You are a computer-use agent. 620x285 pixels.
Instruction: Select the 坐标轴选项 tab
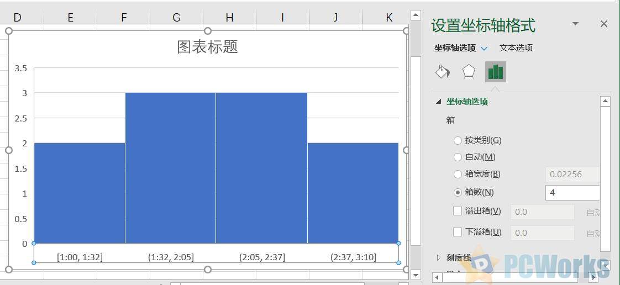pyautogui.click(x=455, y=48)
